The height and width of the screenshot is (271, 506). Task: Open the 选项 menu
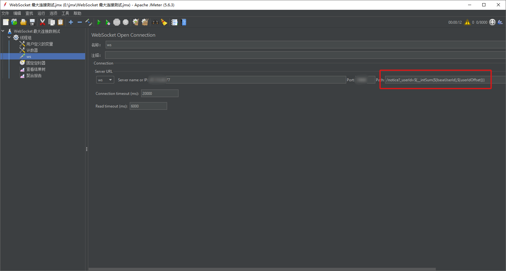pos(53,13)
